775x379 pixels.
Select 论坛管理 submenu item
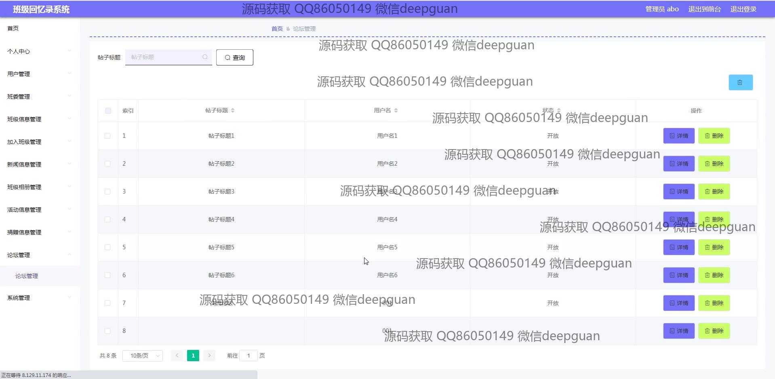coord(27,276)
